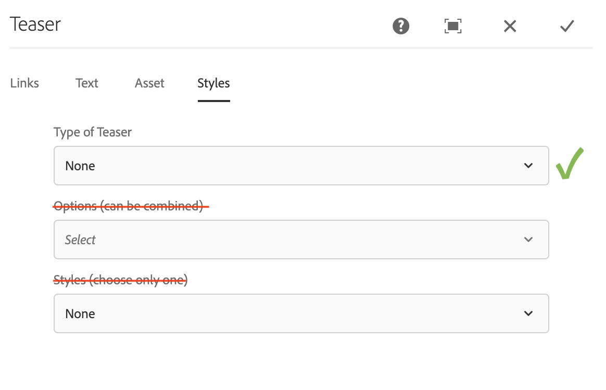The height and width of the screenshot is (390, 606).
Task: Click the Teaser dialog title
Action: [35, 24]
